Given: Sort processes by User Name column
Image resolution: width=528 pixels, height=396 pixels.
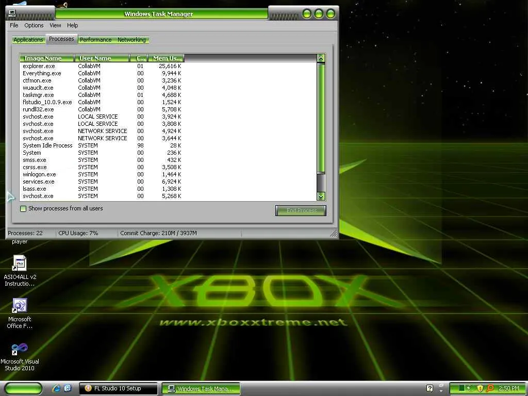Looking at the screenshot, I should 102,58.
